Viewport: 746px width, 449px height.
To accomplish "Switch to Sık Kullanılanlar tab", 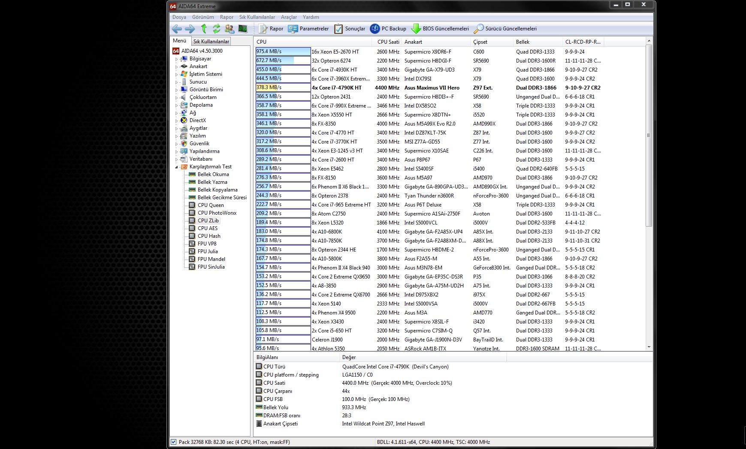I will pyautogui.click(x=211, y=41).
